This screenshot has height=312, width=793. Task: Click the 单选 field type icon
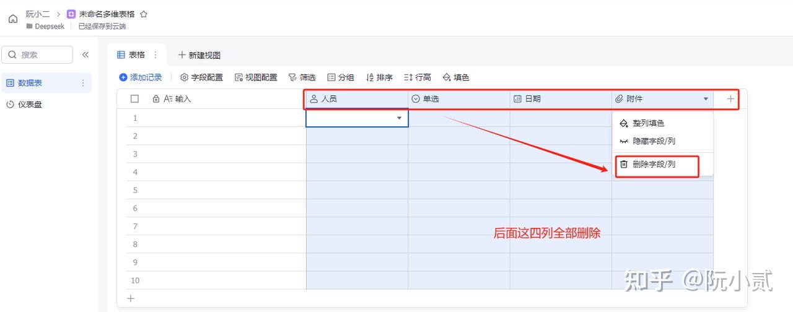coord(416,99)
